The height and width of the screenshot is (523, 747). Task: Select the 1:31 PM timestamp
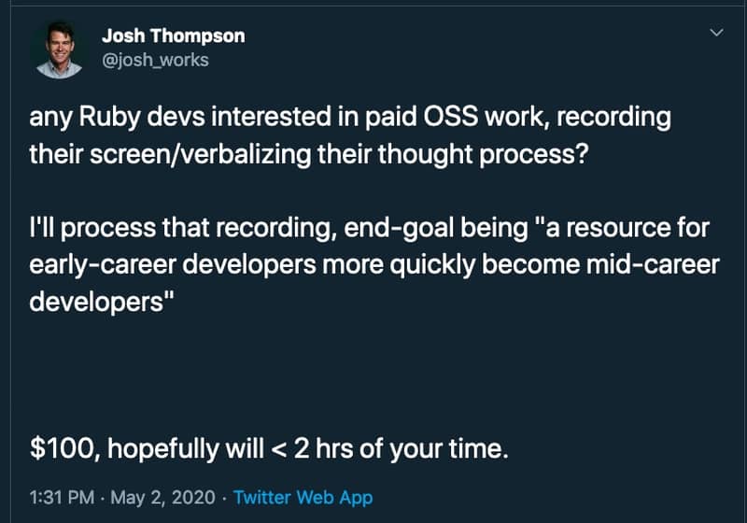coord(62,498)
